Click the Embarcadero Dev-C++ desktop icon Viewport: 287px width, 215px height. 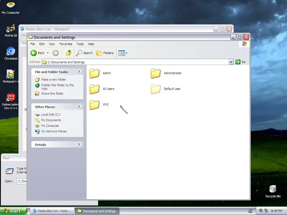[x=11, y=101]
